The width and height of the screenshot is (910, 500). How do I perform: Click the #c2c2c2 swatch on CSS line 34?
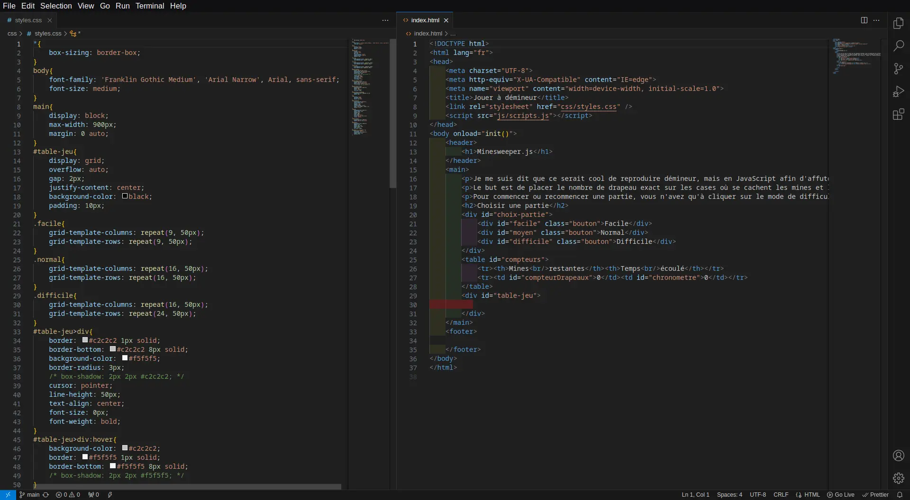[x=85, y=340]
